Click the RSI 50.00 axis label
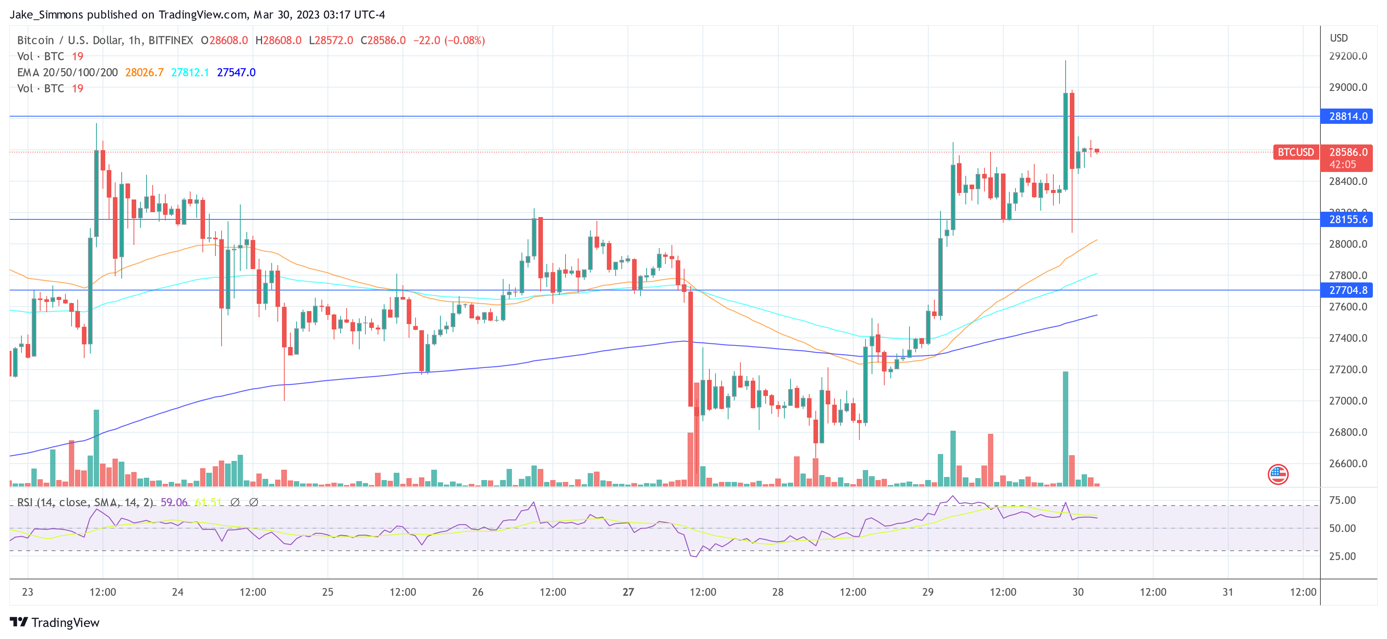 [x=1342, y=528]
